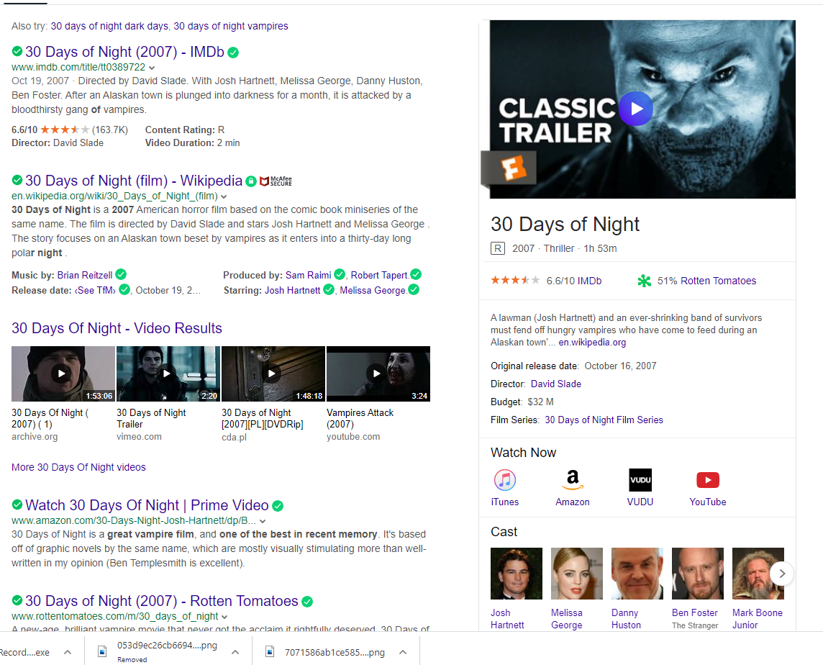Open en.wikipedia.org source link in description
This screenshot has width=823, height=665.
click(592, 343)
